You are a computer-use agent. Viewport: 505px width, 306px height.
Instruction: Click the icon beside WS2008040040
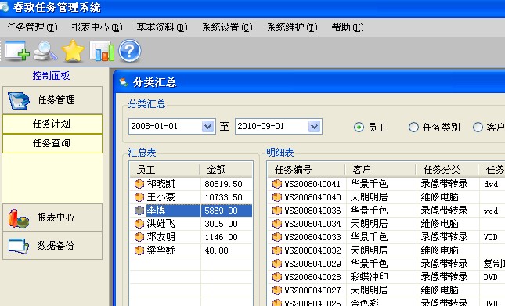point(277,197)
